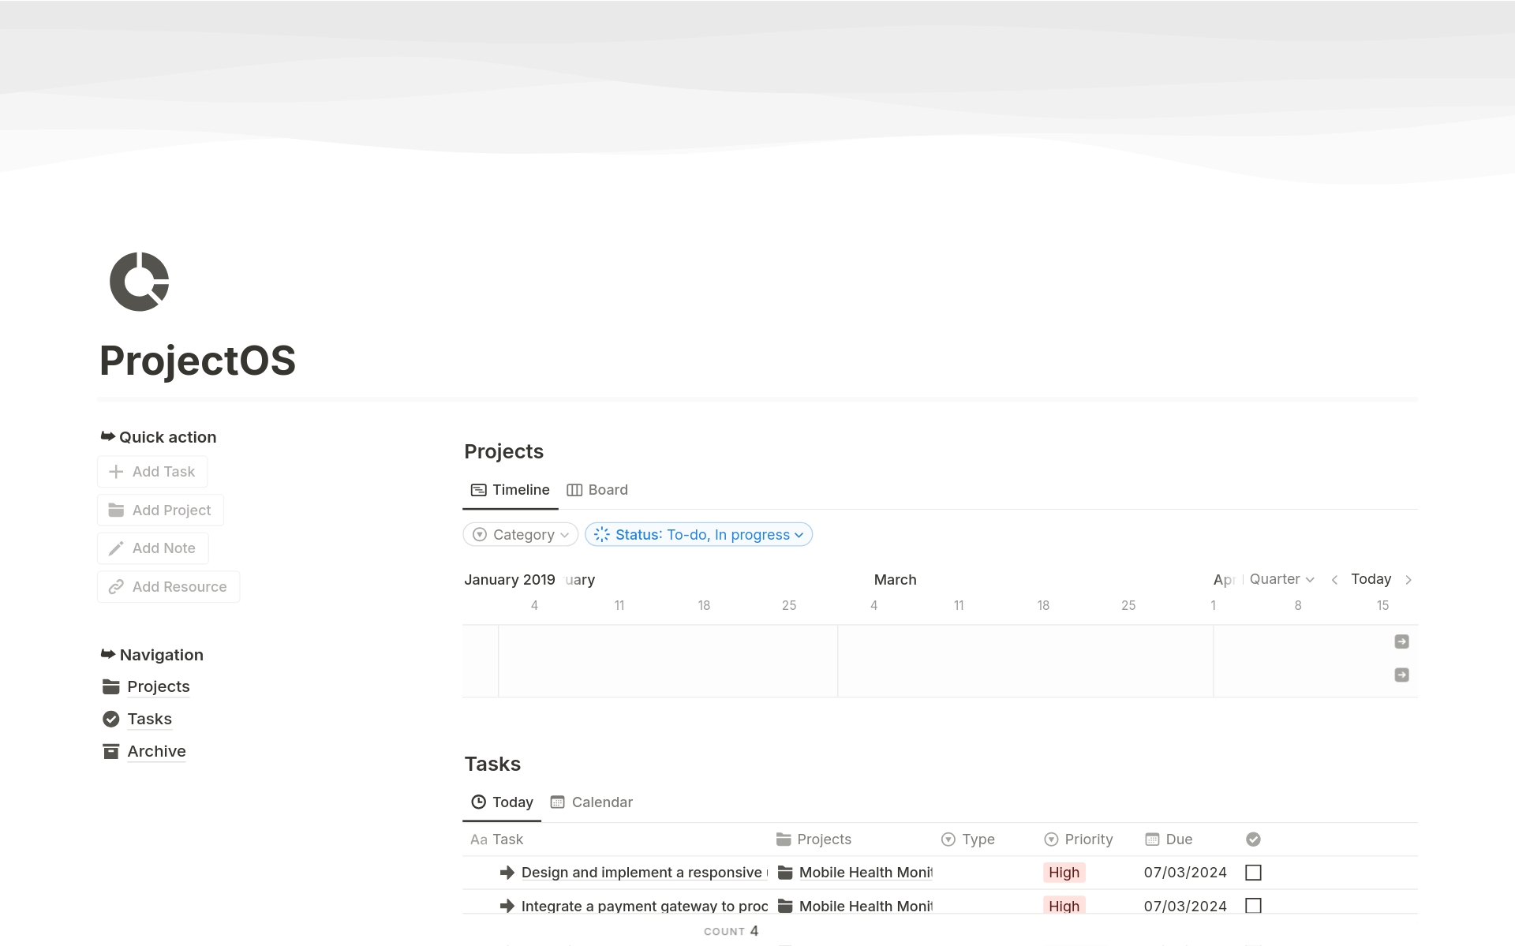Click the Add Project quick action icon
Image resolution: width=1515 pixels, height=946 pixels.
click(117, 509)
